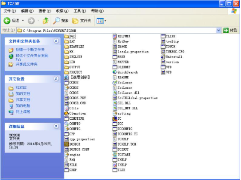Open the address bar dropdown arrow
241x180 pixels.
click(x=218, y=31)
